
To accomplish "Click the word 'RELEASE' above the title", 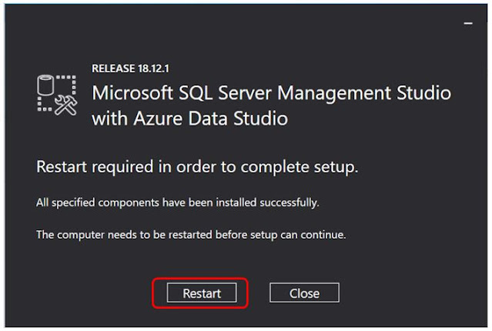I will tap(113, 69).
